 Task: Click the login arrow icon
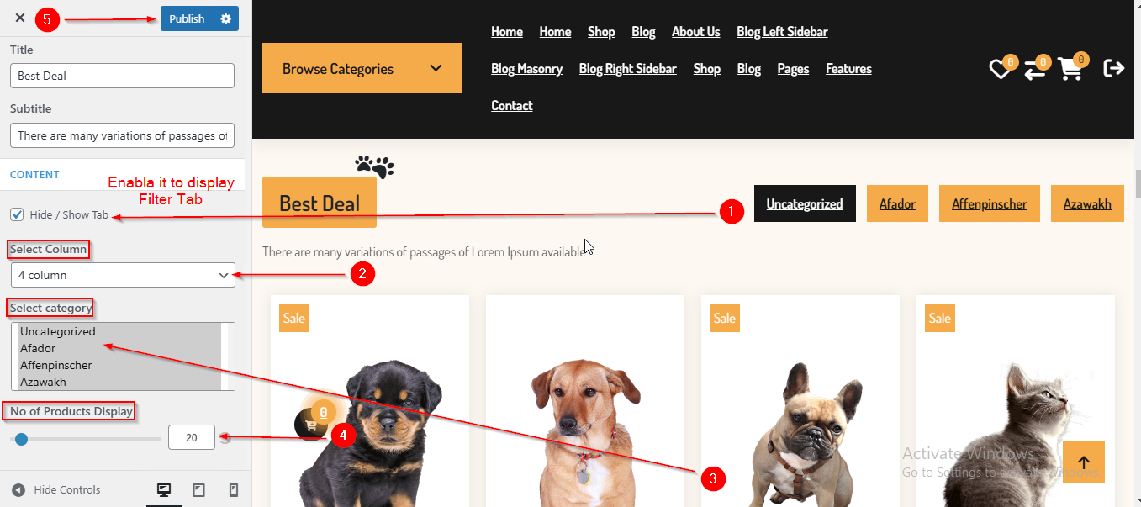[1113, 68]
